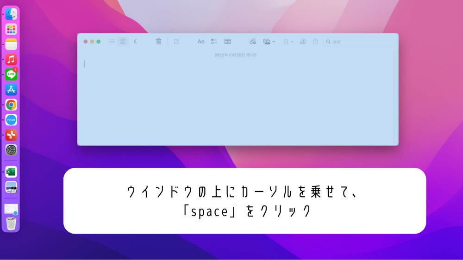463x260 pixels.
Task: Click the add link icon
Action: pyautogui.click(x=252, y=42)
